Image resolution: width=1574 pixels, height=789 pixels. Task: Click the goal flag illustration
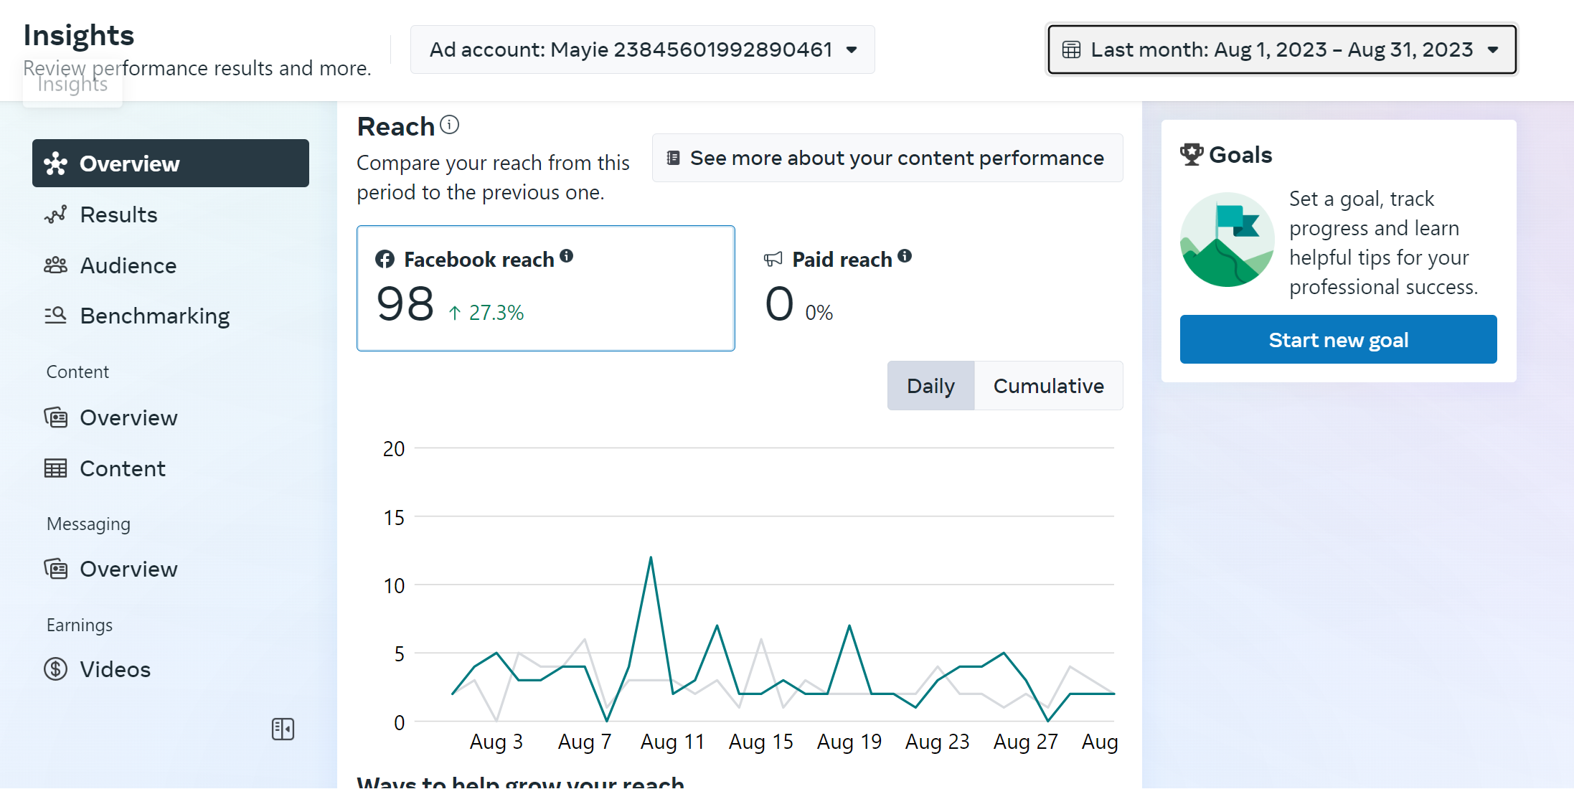pos(1227,240)
